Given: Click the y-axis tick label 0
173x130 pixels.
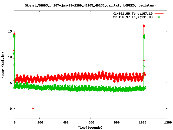Looking at the screenshot, I should click(11, 109).
